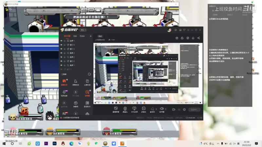Image resolution: width=262 pixels, height=147 pixels.
Task: Add a 直播屏幕 screen source
Action: click(116, 110)
